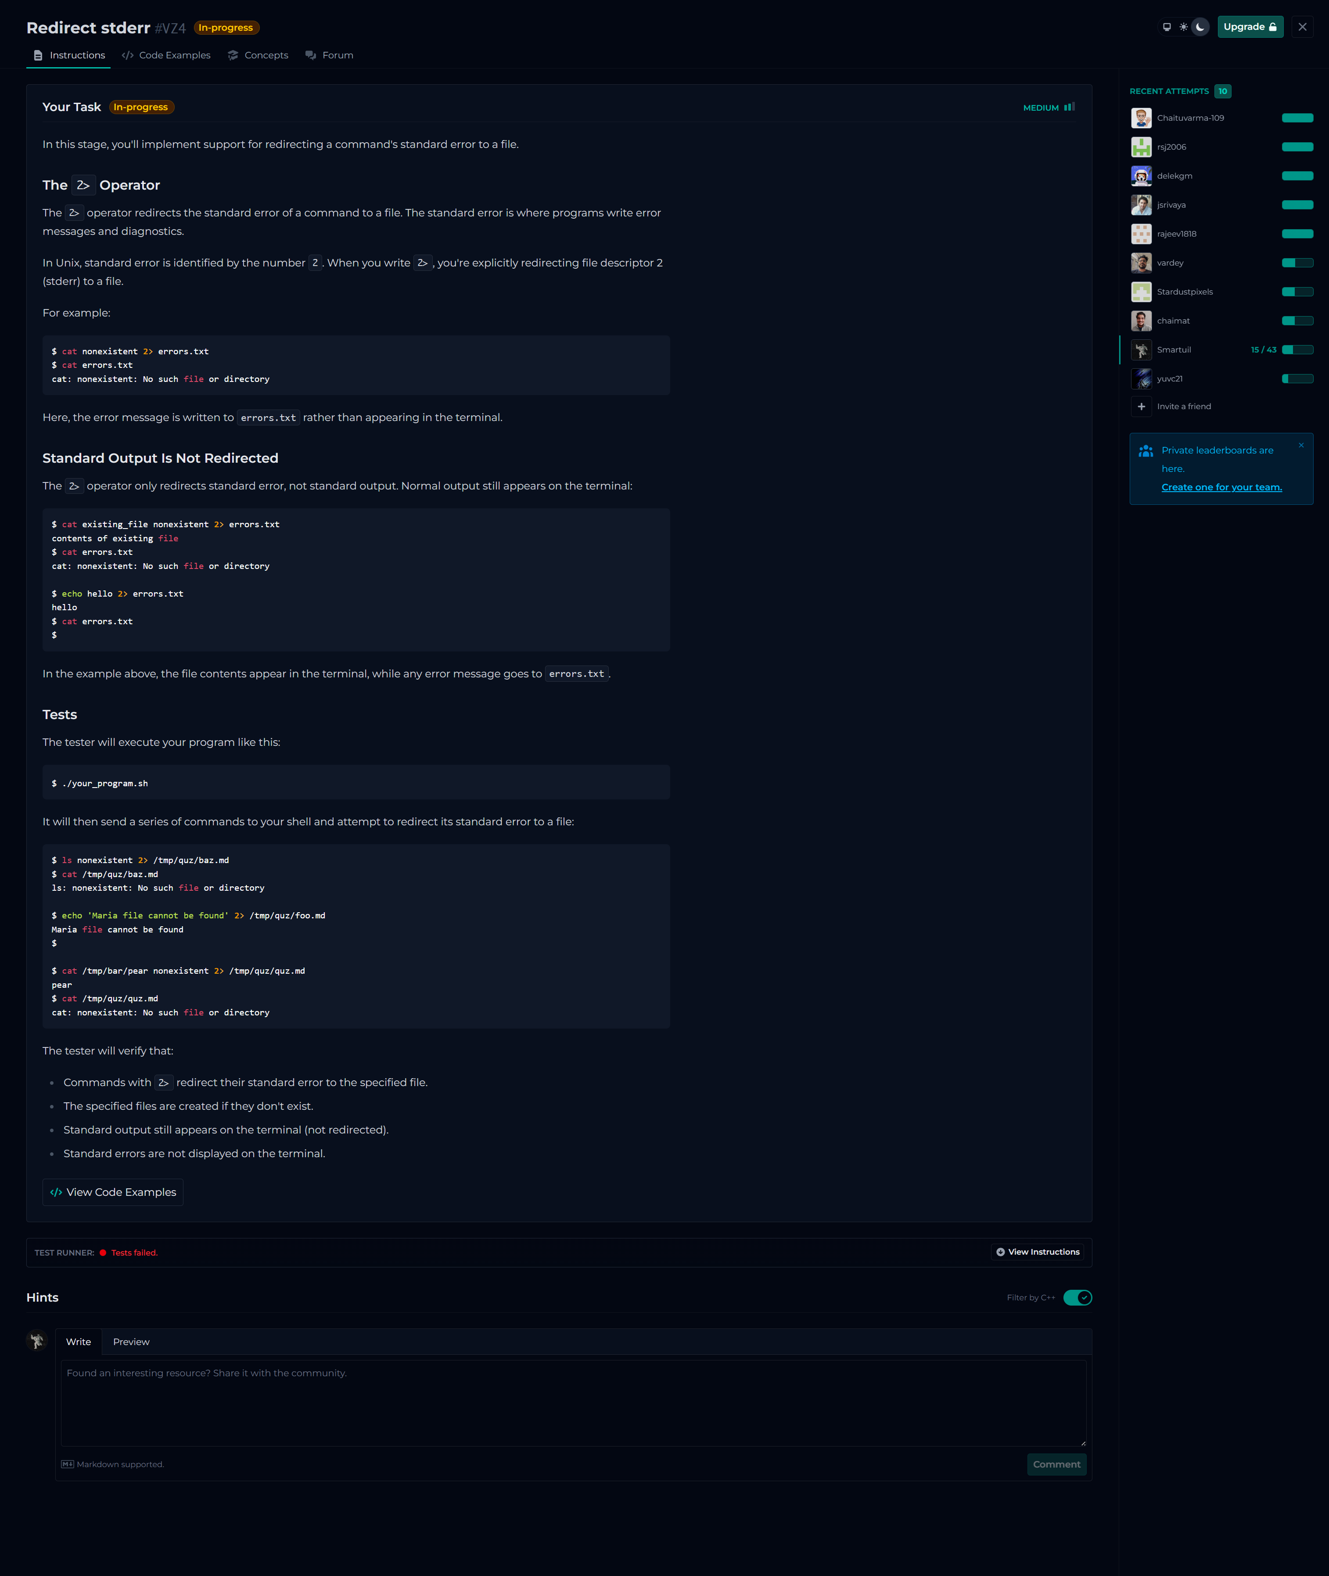The width and height of the screenshot is (1329, 1576).
Task: Open the Create one for your team link
Action: click(x=1221, y=487)
